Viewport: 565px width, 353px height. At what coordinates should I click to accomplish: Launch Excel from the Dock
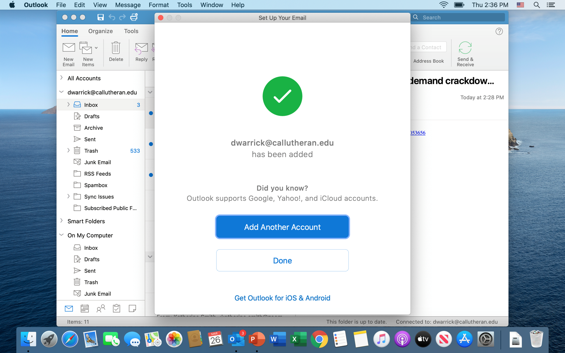(299, 339)
